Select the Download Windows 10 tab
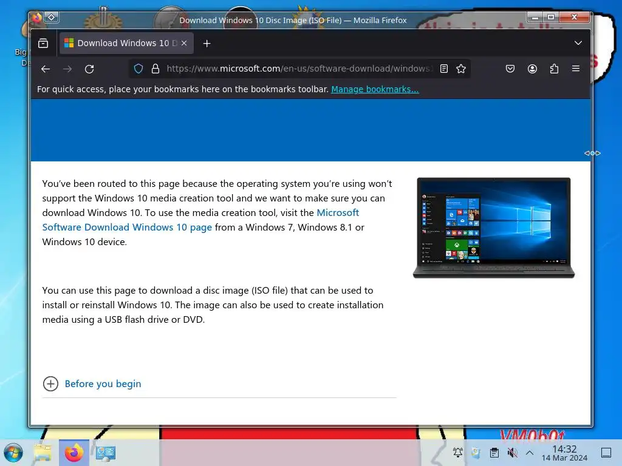Image resolution: width=622 pixels, height=466 pixels. pos(126,43)
